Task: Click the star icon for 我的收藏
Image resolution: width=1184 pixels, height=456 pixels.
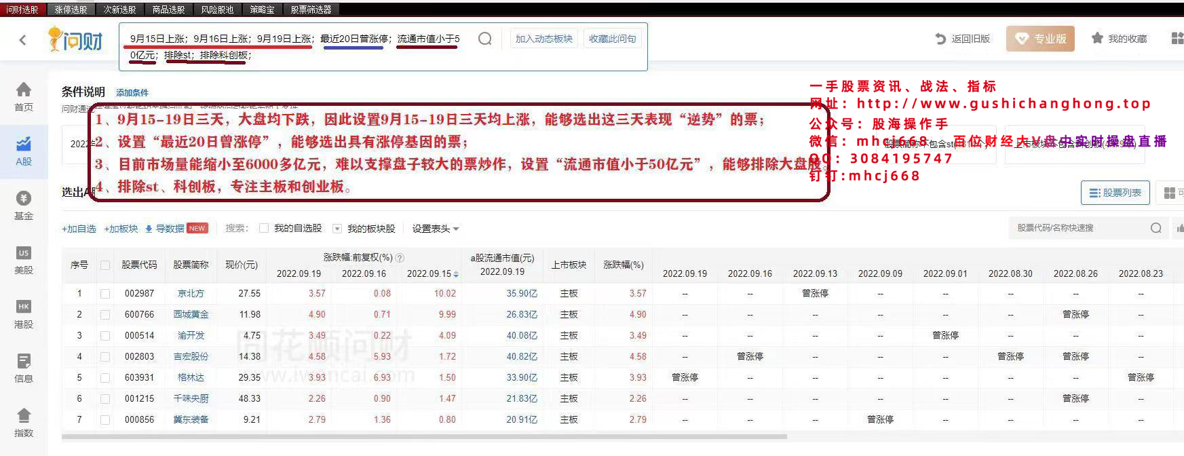Action: [x=1097, y=38]
